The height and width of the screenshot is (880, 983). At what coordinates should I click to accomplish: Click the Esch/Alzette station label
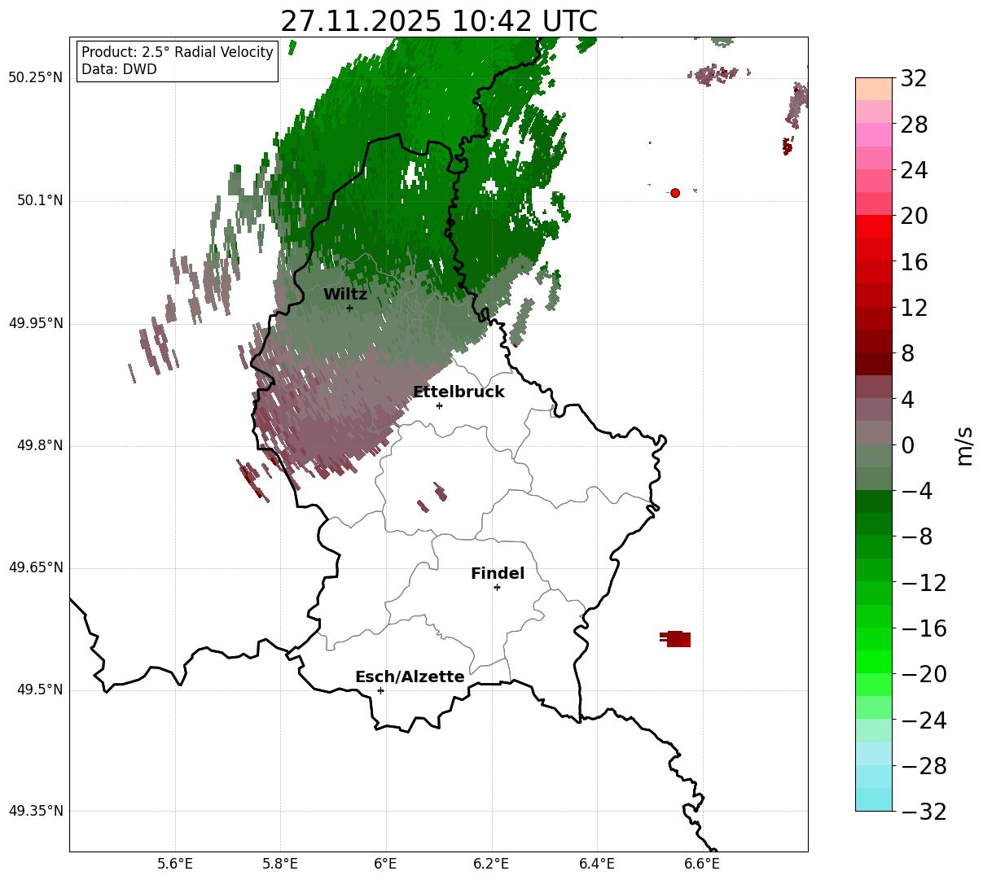tap(410, 677)
